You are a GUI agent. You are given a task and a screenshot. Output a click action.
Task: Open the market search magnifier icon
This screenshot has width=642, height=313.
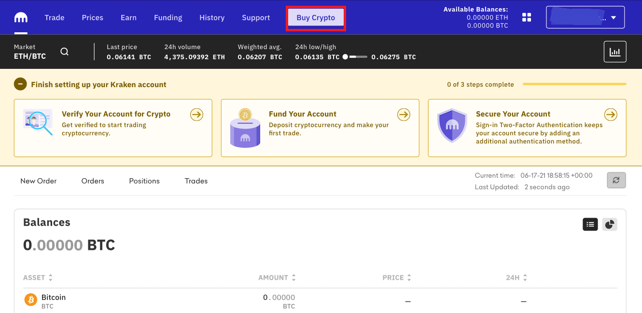[64, 52]
